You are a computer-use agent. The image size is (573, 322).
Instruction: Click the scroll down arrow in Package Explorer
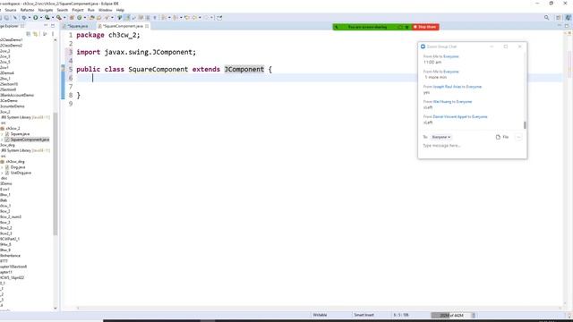56,308
